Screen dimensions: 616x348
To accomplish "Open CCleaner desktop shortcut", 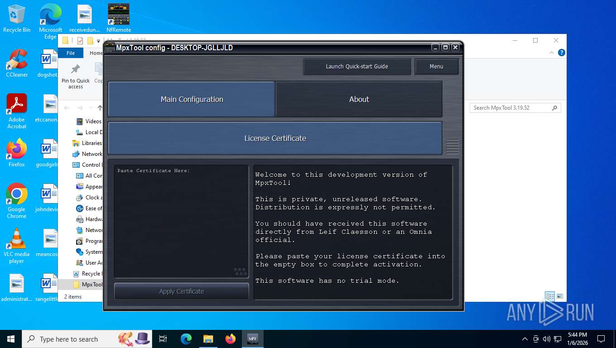I will point(17,63).
